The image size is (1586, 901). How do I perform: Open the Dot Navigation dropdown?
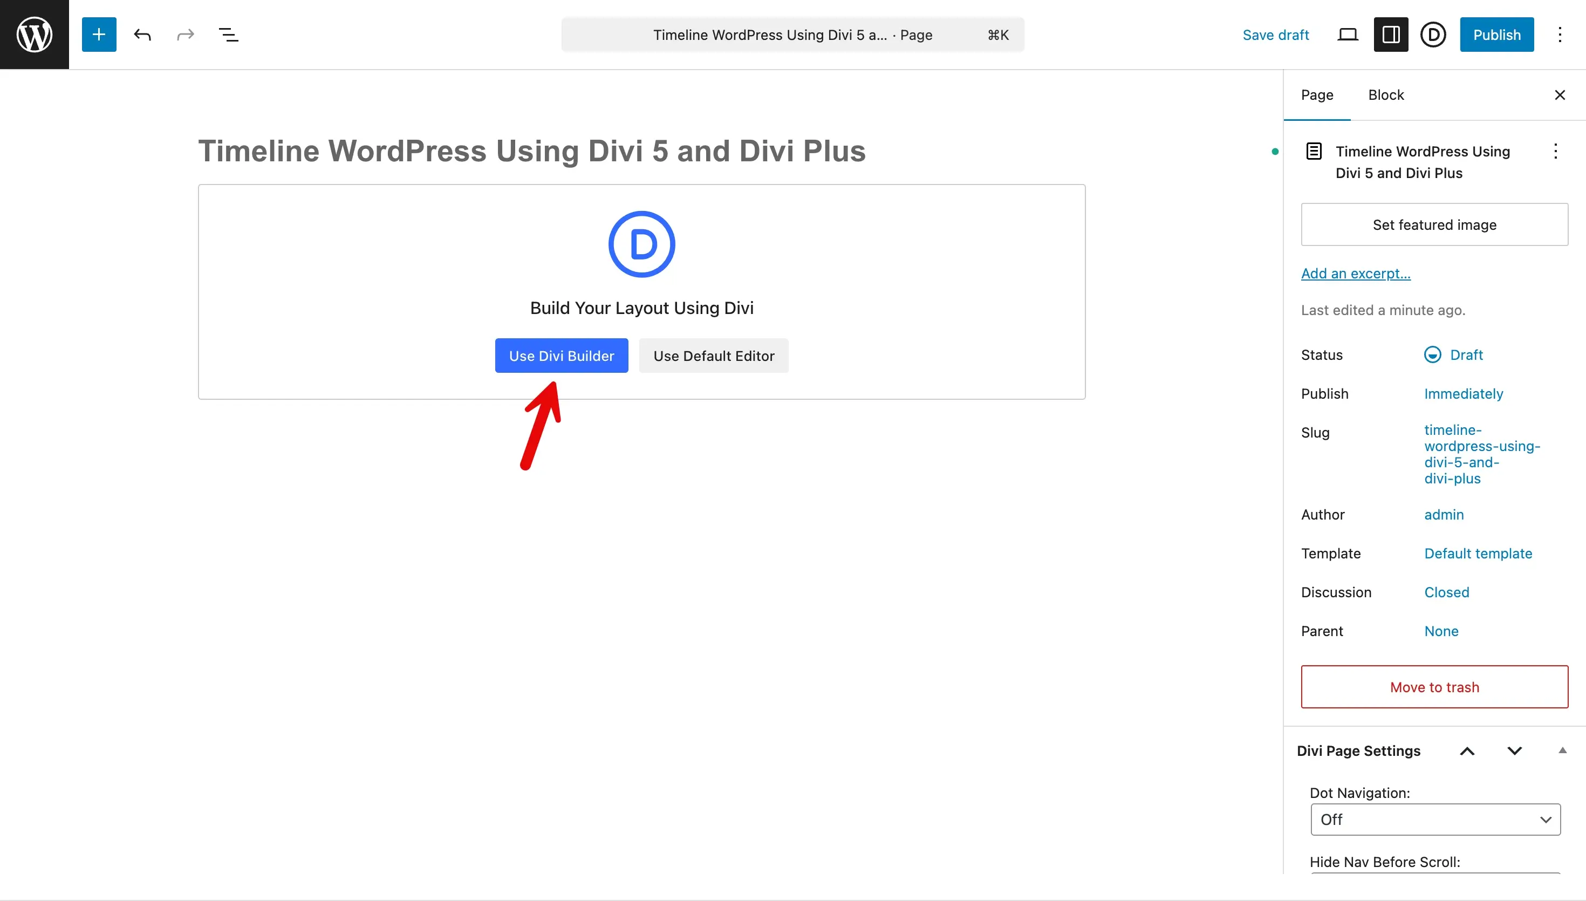1435,820
